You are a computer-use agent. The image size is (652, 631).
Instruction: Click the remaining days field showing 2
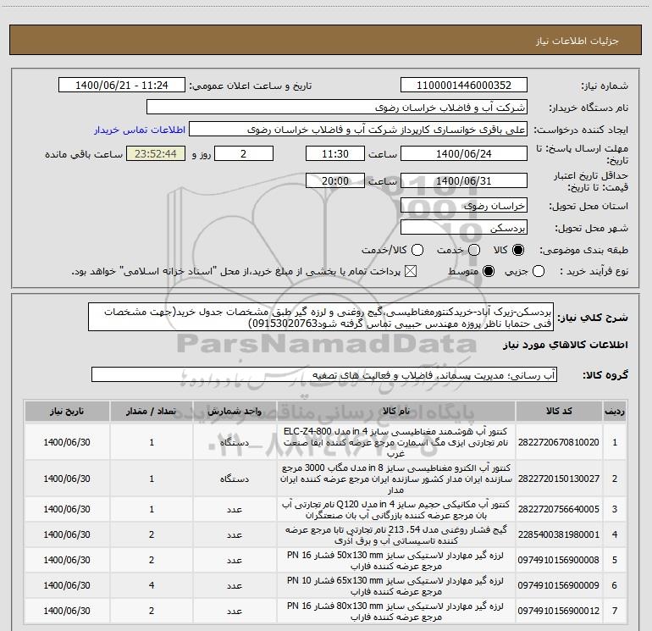click(x=244, y=154)
